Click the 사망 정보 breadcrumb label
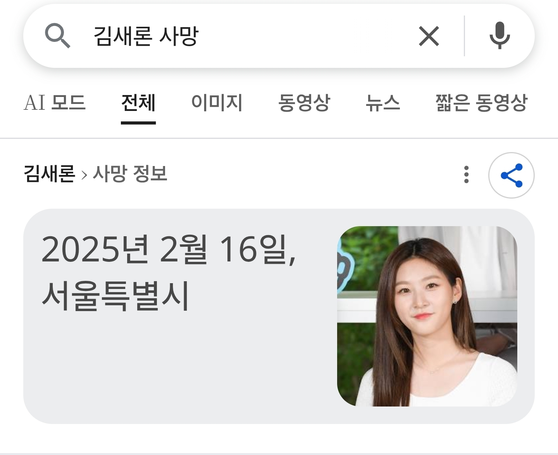 pyautogui.click(x=130, y=173)
